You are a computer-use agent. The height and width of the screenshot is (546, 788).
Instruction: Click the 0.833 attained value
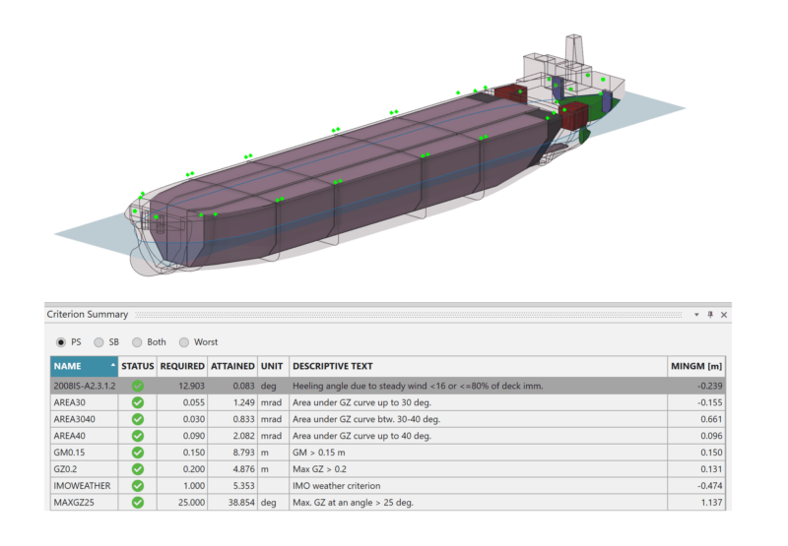pyautogui.click(x=243, y=419)
